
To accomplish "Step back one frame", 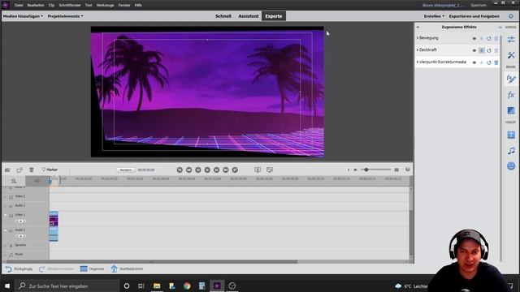I will (x=198, y=170).
